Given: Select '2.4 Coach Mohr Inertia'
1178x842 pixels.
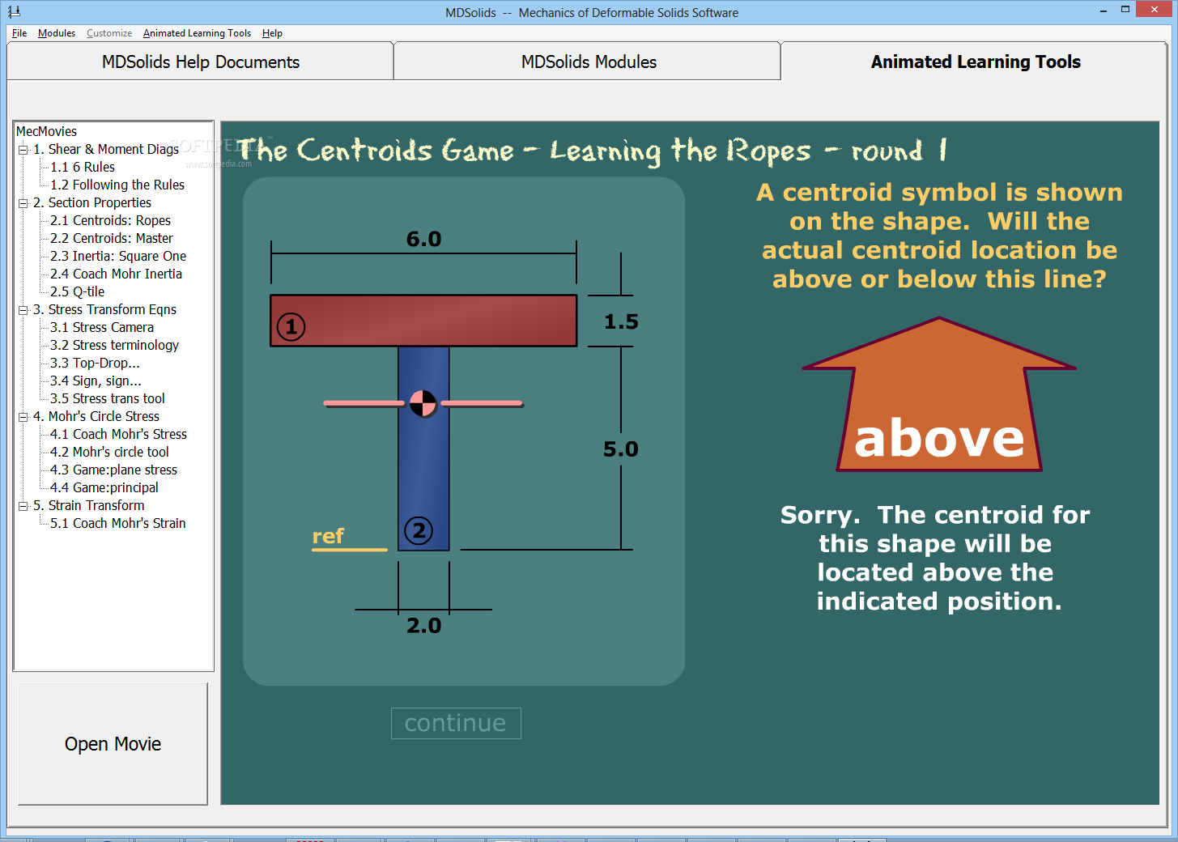Looking at the screenshot, I should (116, 274).
